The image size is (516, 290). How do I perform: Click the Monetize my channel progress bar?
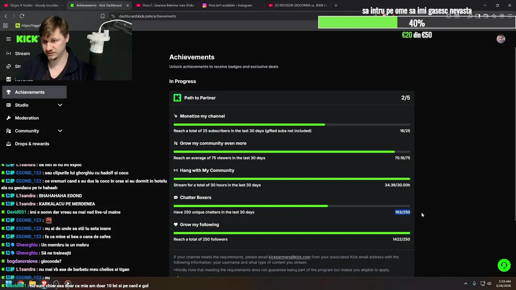pyautogui.click(x=292, y=125)
